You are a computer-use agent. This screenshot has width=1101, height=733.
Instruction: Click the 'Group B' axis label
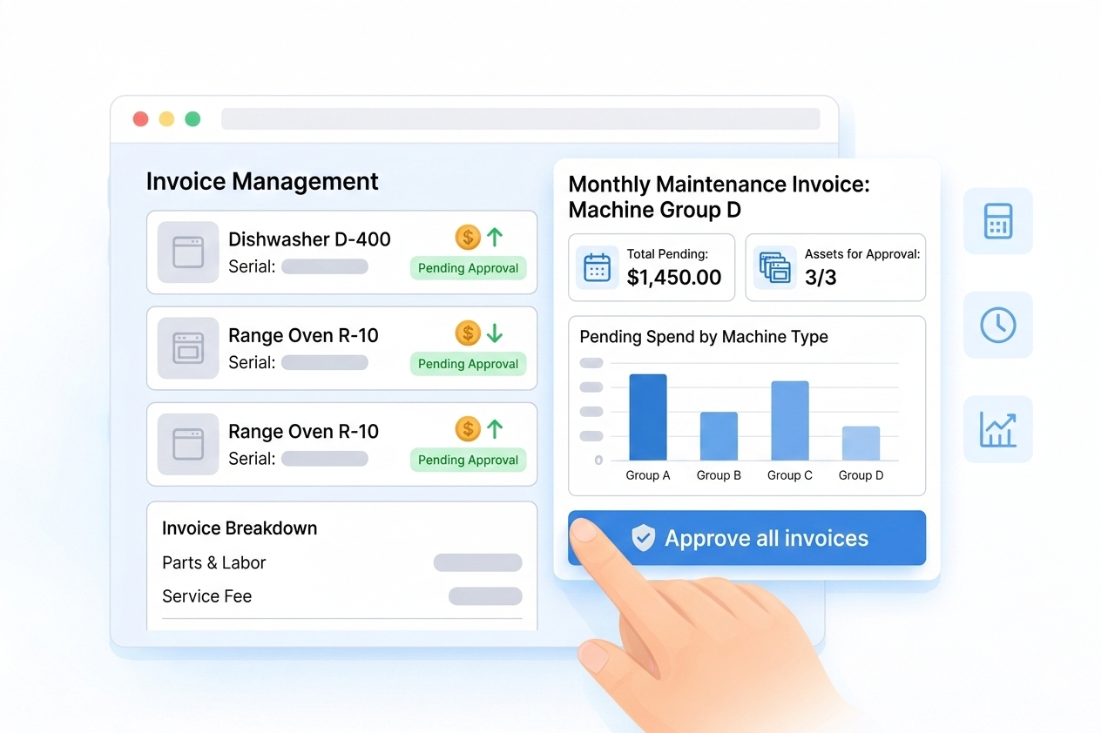[x=719, y=475]
